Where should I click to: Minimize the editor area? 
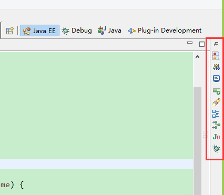[x=190, y=43]
